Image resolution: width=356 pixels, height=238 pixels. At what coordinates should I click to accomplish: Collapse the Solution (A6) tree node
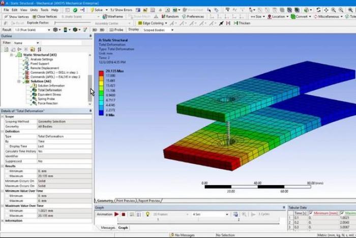point(19,81)
